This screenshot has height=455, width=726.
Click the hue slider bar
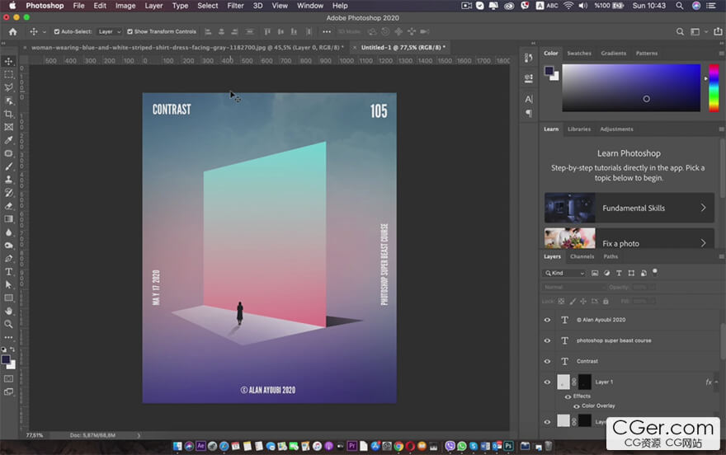714,88
